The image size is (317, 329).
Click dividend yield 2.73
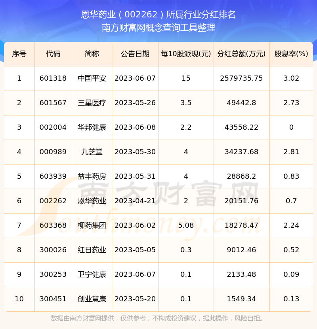[291, 103]
